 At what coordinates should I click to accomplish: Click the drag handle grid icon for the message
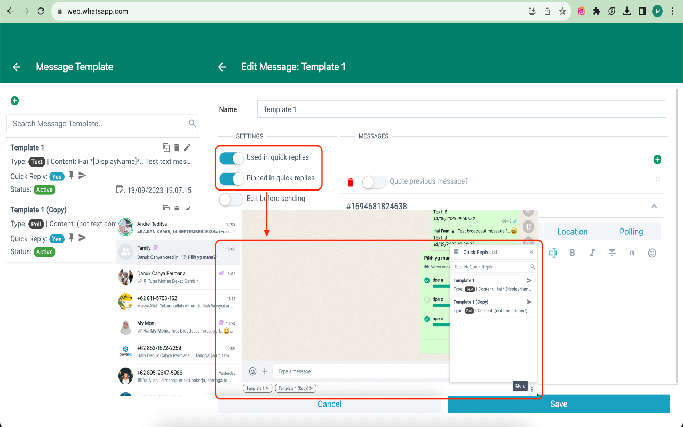[658, 178]
